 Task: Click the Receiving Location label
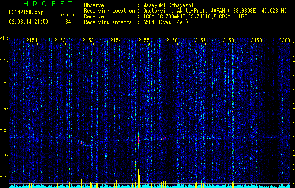[109, 11]
